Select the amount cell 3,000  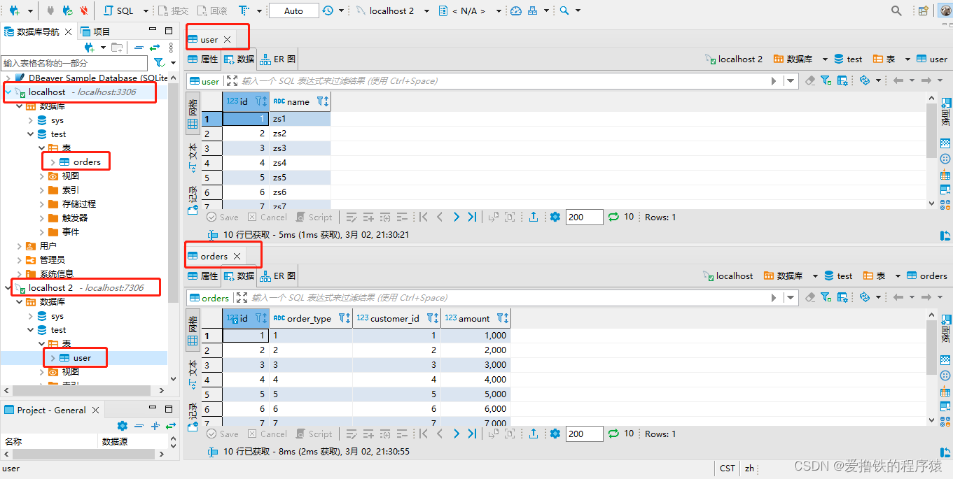(x=475, y=365)
